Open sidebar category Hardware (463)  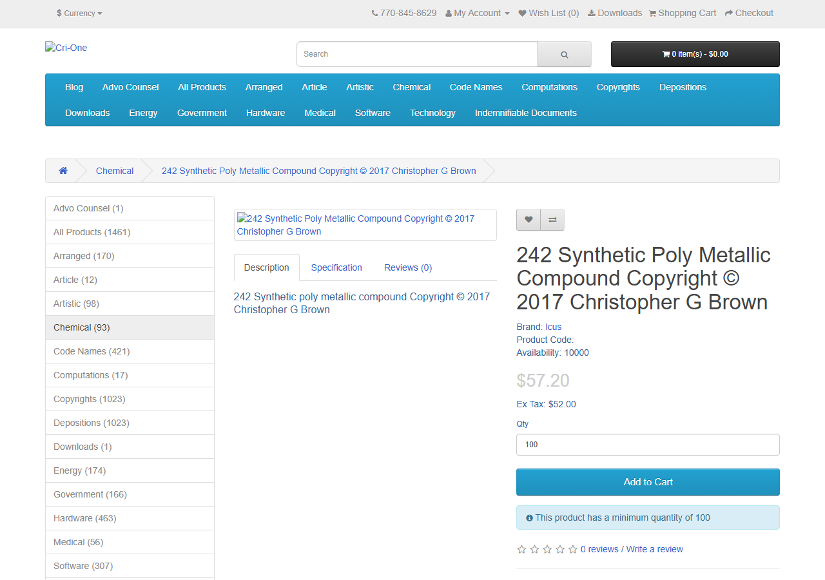pyautogui.click(x=130, y=518)
